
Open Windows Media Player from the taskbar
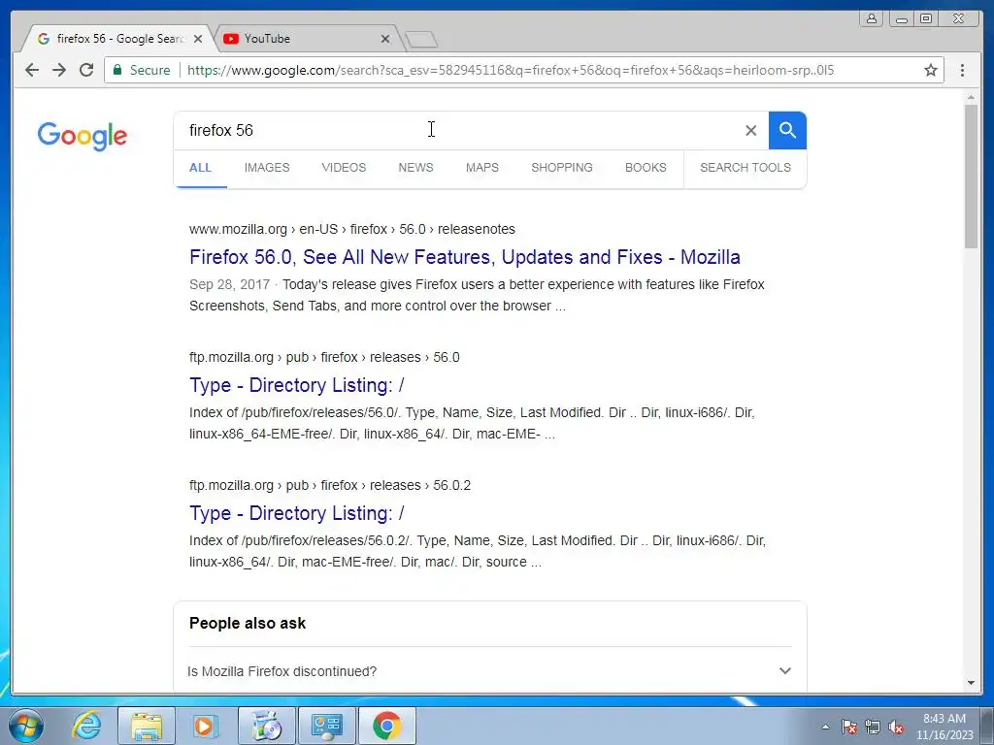pyautogui.click(x=206, y=726)
